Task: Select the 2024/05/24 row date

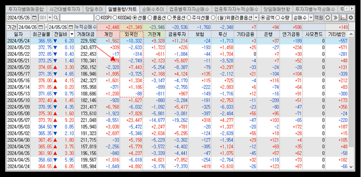Action: [x=19, y=41]
